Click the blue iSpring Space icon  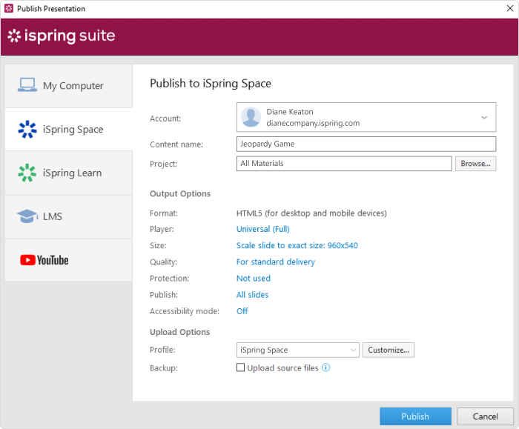27,129
